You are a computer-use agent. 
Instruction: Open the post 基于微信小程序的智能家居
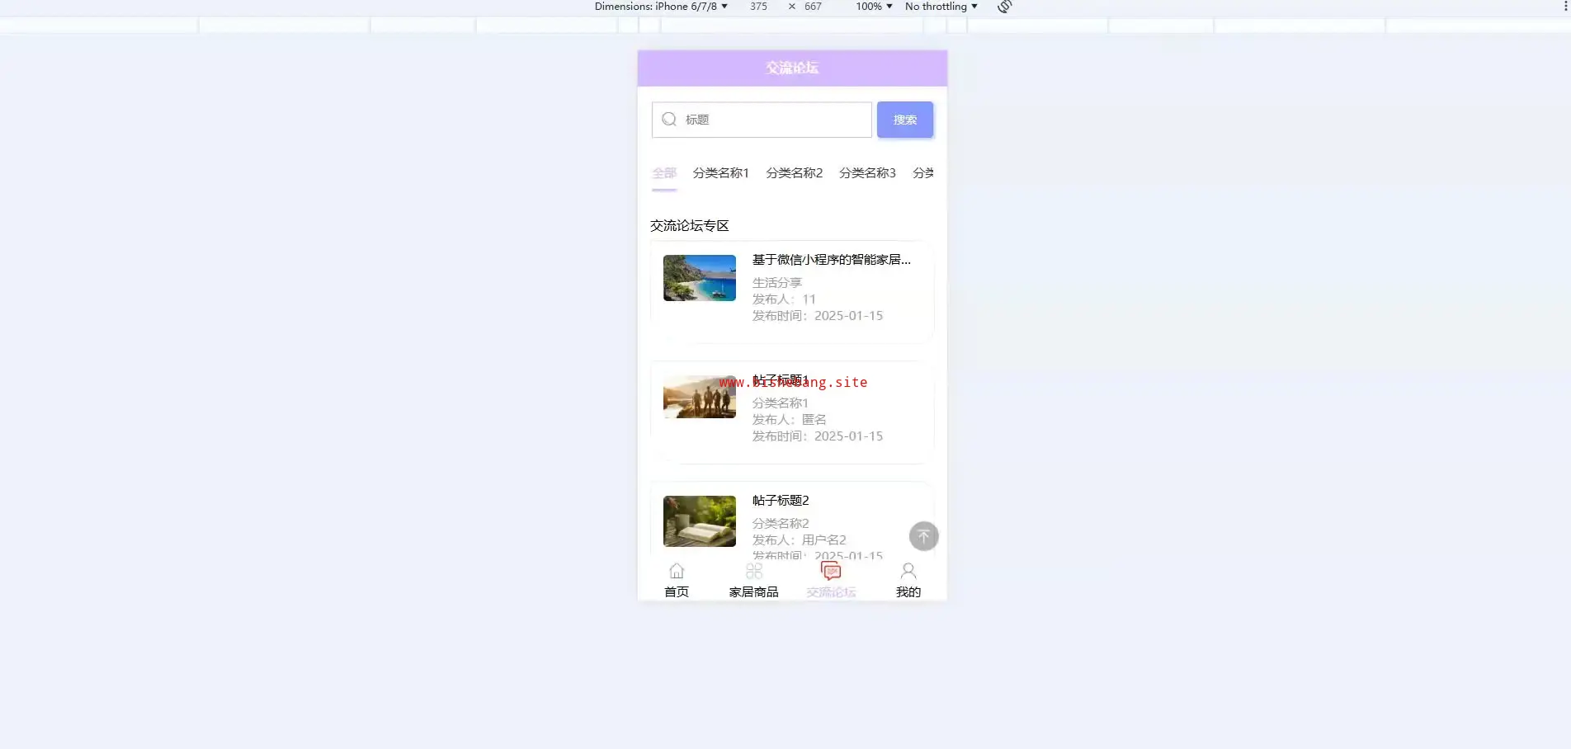831,260
